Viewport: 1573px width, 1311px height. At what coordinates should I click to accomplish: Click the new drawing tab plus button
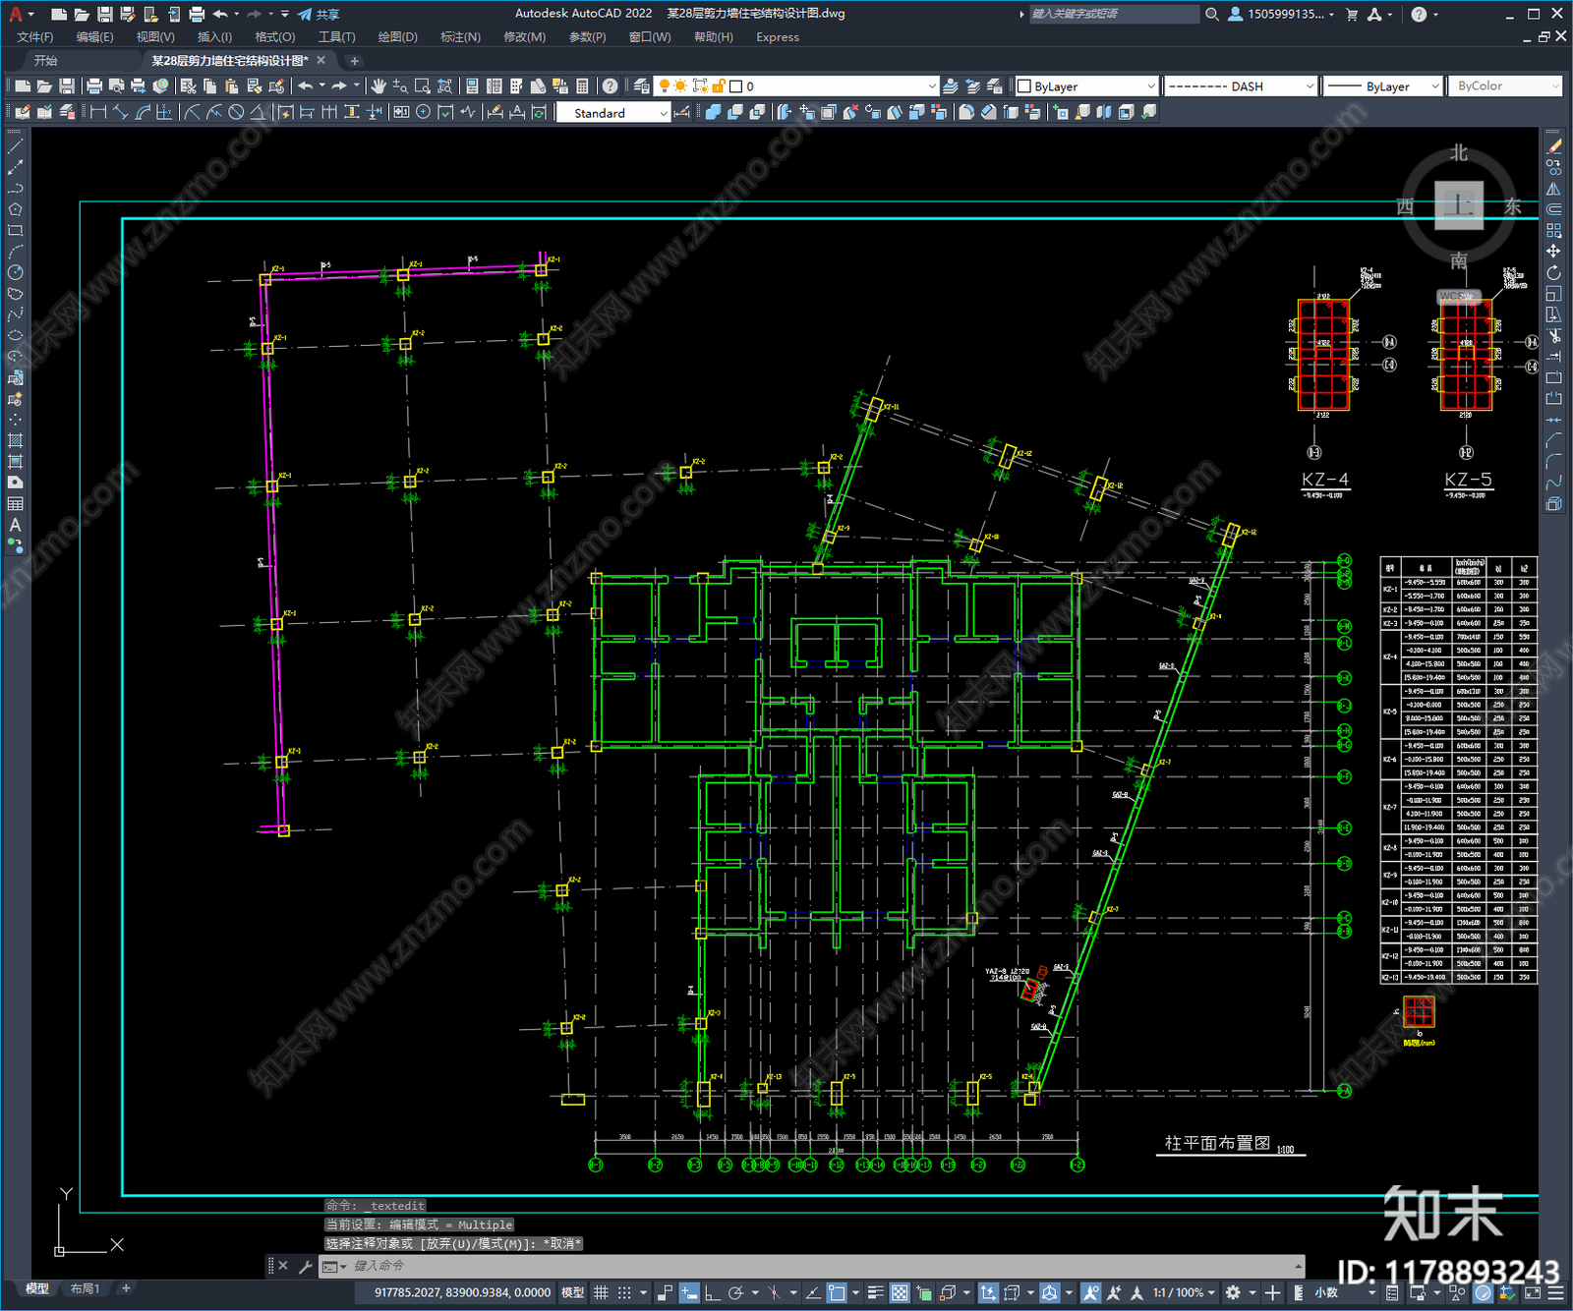pyautogui.click(x=355, y=61)
